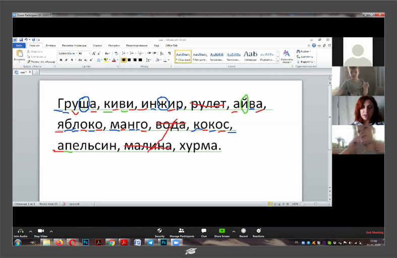Decrease the font size with shrink-font icon

click(x=99, y=53)
